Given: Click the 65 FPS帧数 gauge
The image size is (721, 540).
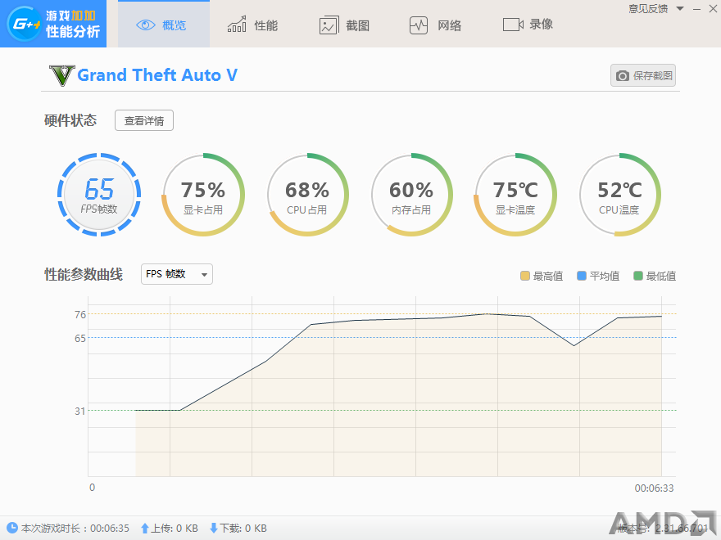Looking at the screenshot, I should [x=99, y=194].
